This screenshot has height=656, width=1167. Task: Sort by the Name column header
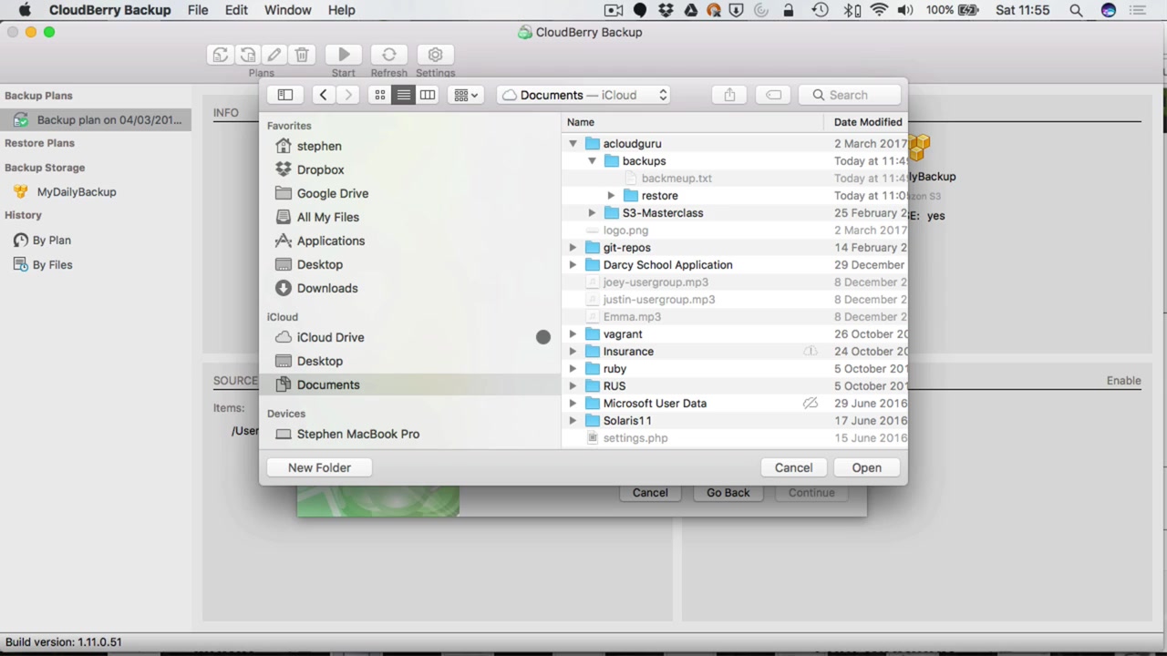point(692,122)
